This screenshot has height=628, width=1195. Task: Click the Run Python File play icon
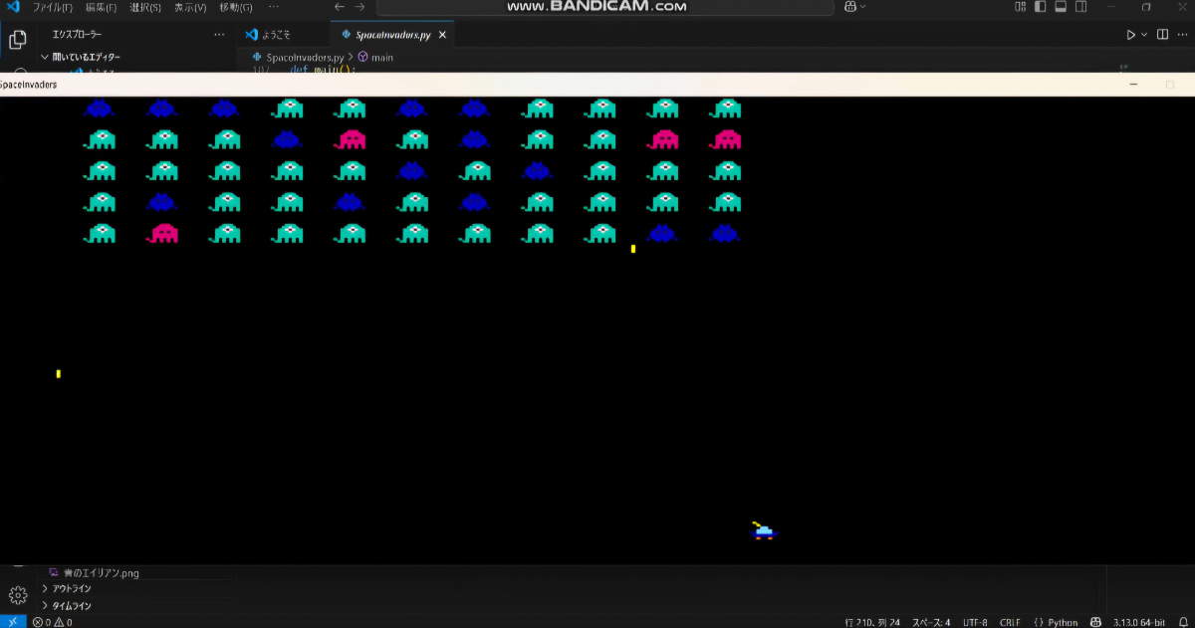[x=1130, y=35]
